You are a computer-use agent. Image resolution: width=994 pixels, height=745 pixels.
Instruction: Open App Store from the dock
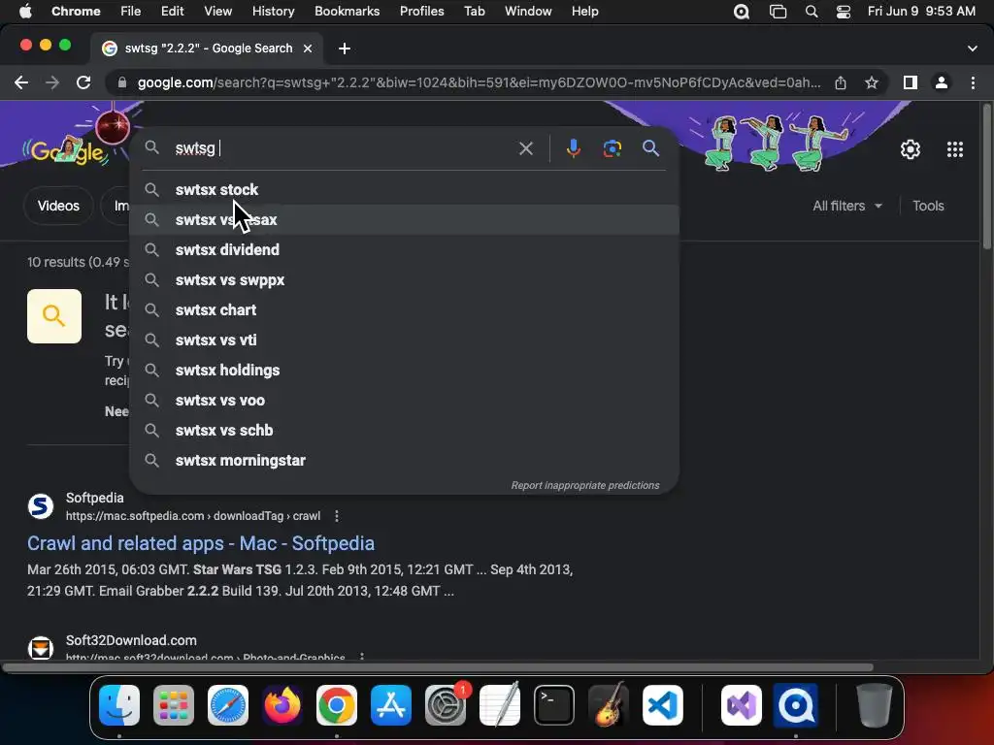(x=391, y=705)
